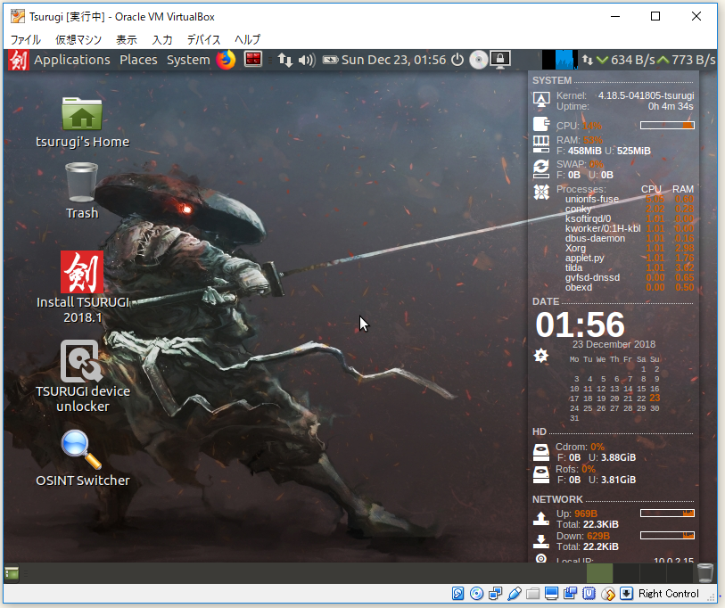Screen dimensions: 725x608
Task: Click the optical drive icon in VirtualBox status bar
Action: 477,593
